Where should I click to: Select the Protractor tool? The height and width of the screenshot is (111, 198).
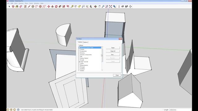coord(80,6)
